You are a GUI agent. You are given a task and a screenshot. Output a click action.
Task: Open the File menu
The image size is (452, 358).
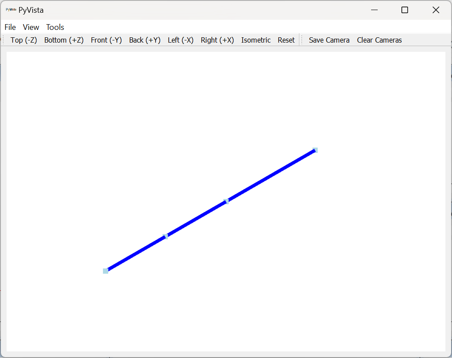[10, 27]
